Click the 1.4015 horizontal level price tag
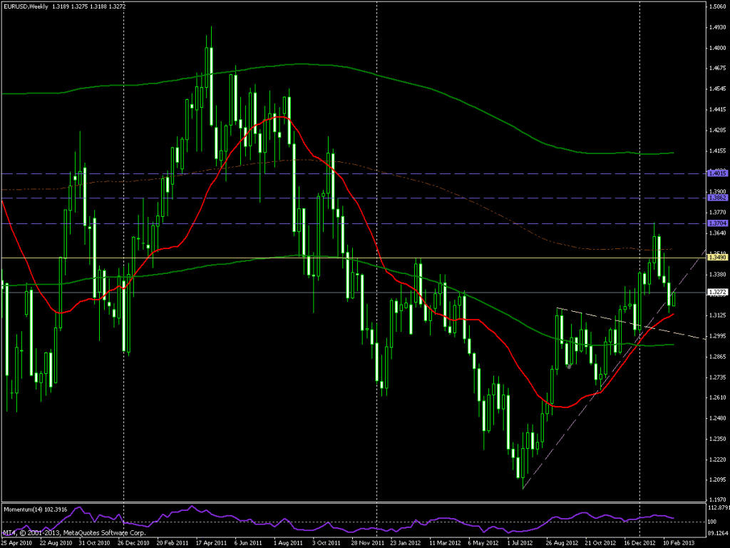The height and width of the screenshot is (548, 730). (x=716, y=173)
